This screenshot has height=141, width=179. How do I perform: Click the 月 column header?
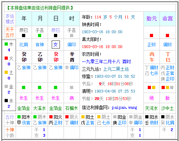tap(40, 19)
